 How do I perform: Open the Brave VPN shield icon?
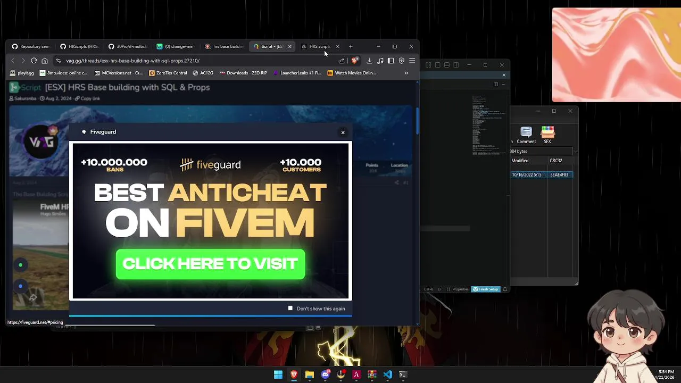[402, 61]
